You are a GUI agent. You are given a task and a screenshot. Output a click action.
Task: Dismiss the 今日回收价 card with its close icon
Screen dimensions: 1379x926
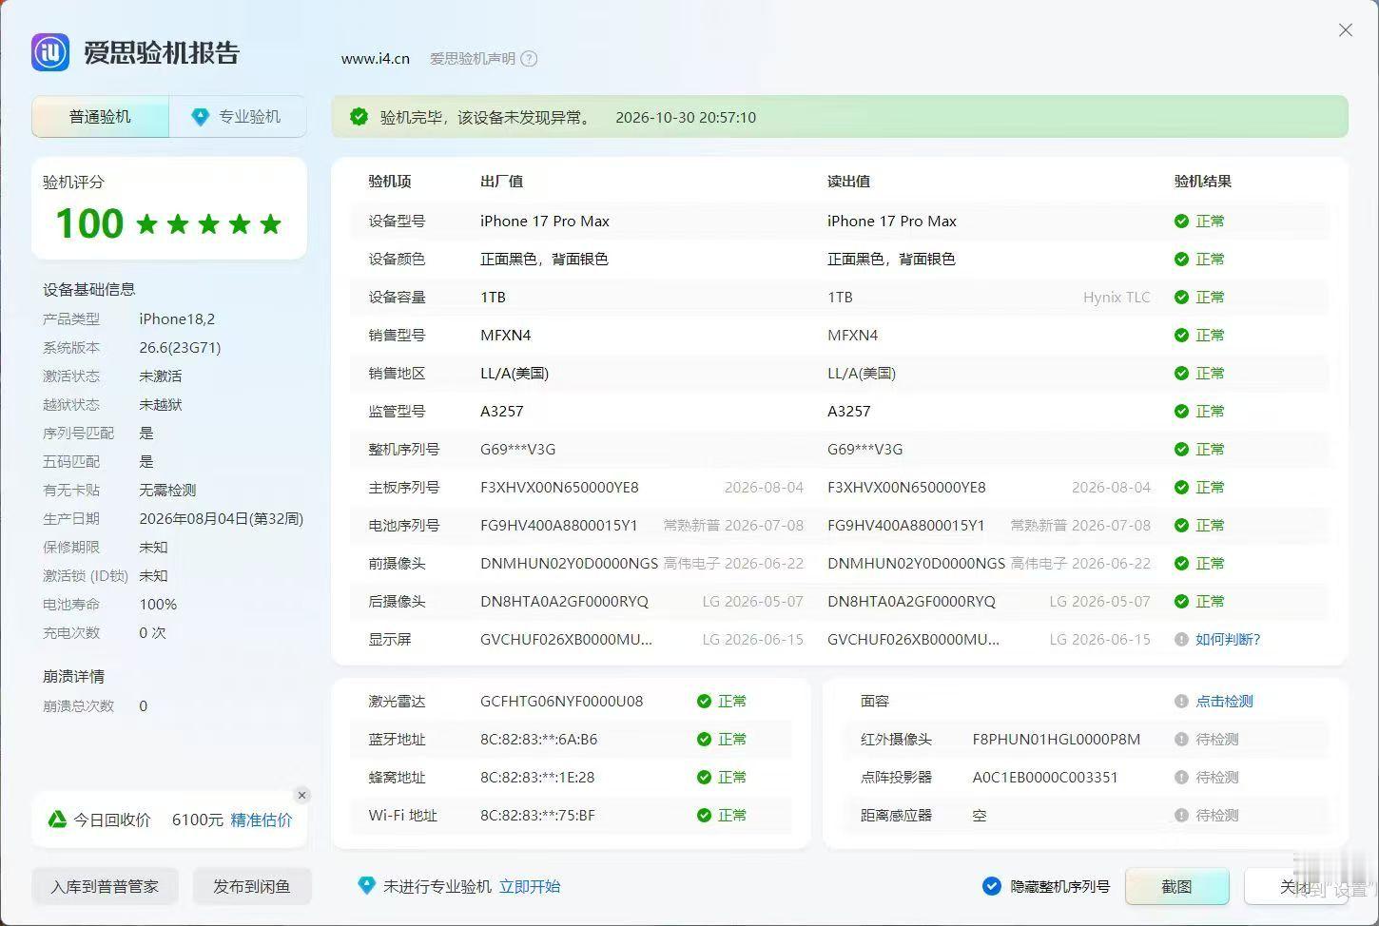pos(301,795)
